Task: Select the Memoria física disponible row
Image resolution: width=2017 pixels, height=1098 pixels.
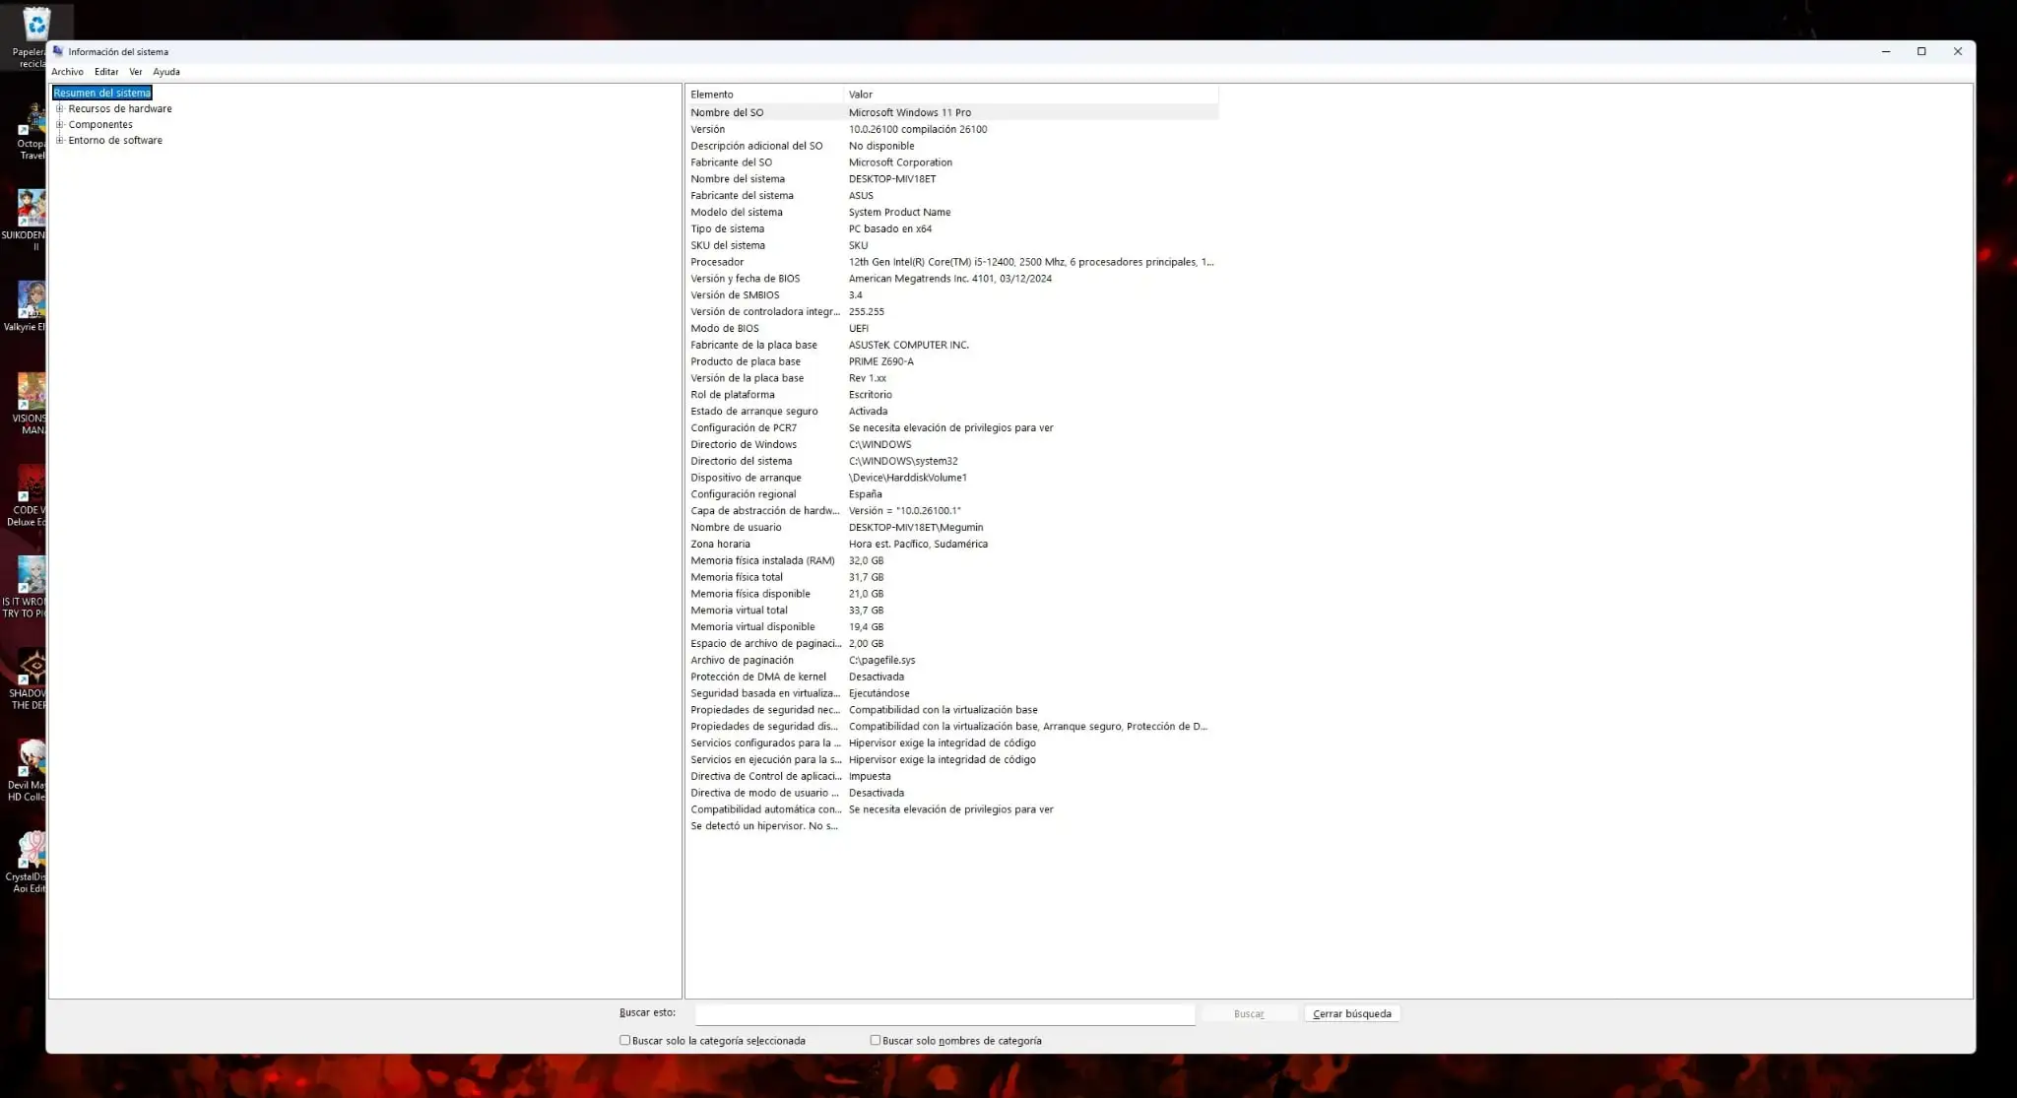Action: tap(952, 594)
